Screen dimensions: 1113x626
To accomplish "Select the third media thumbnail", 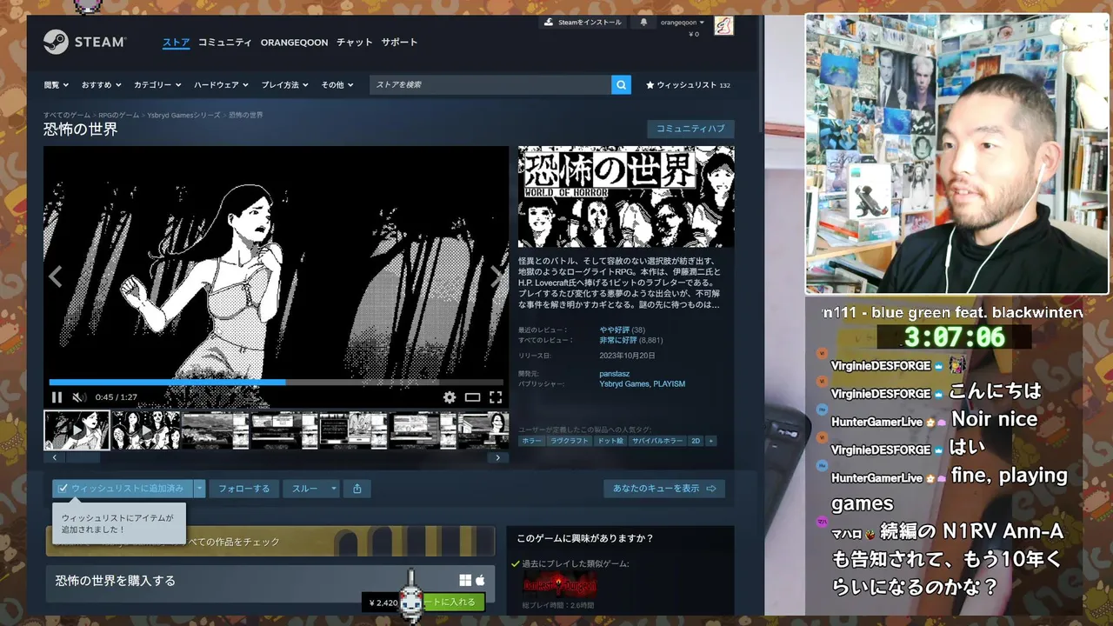I will point(216,430).
